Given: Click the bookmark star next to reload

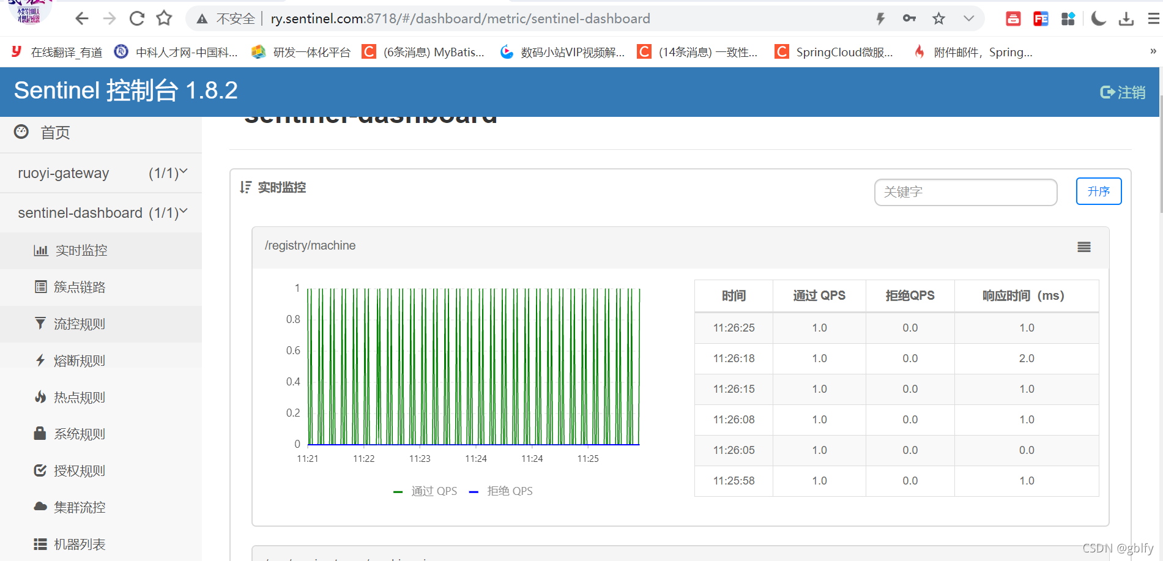Looking at the screenshot, I should pos(164,18).
